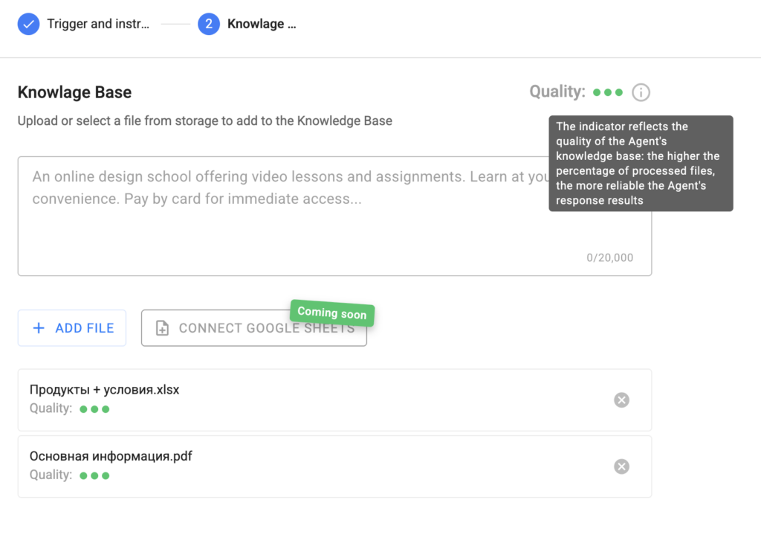The image size is (761, 558).
Task: Click the plus icon in ADD FILE
Action: tap(39, 328)
